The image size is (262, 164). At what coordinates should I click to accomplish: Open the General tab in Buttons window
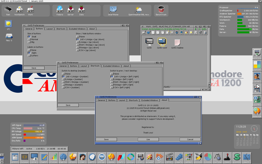tap(29, 29)
